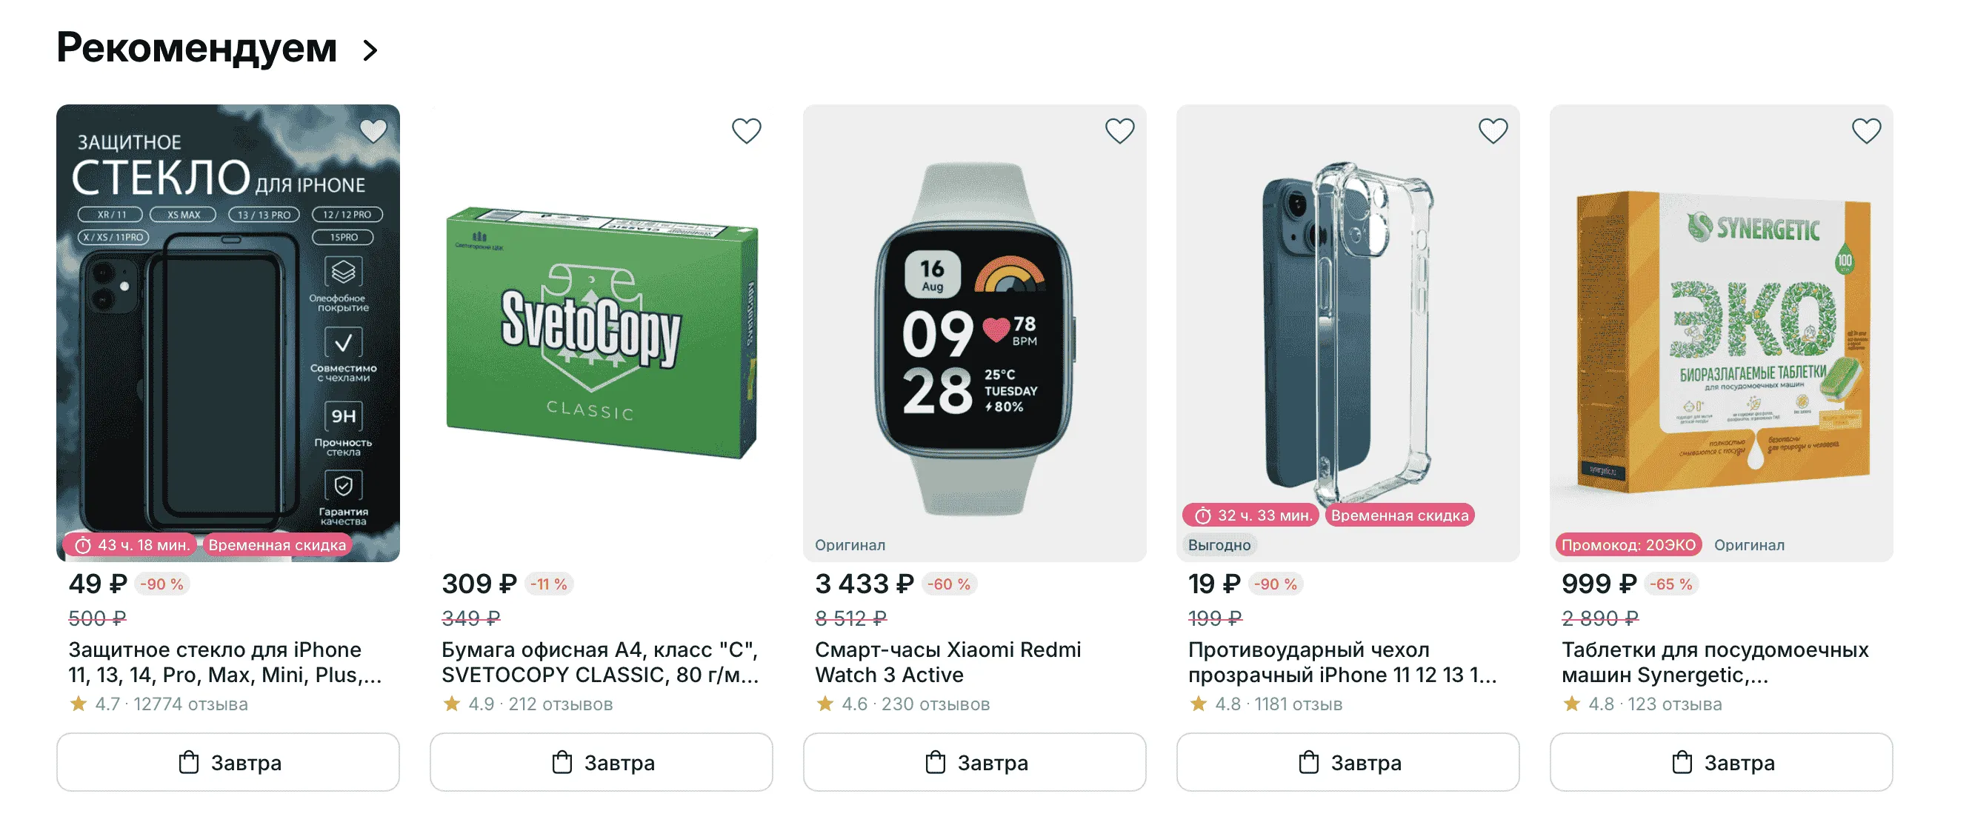Click the 43 ч. 18 мин. timer badge
The height and width of the screenshot is (828, 1972).
click(x=133, y=545)
